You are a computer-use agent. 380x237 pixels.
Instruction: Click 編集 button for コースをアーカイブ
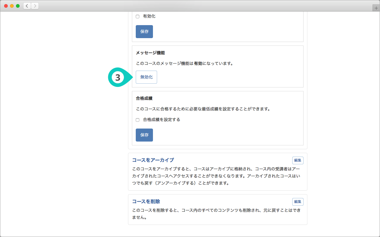pos(298,160)
